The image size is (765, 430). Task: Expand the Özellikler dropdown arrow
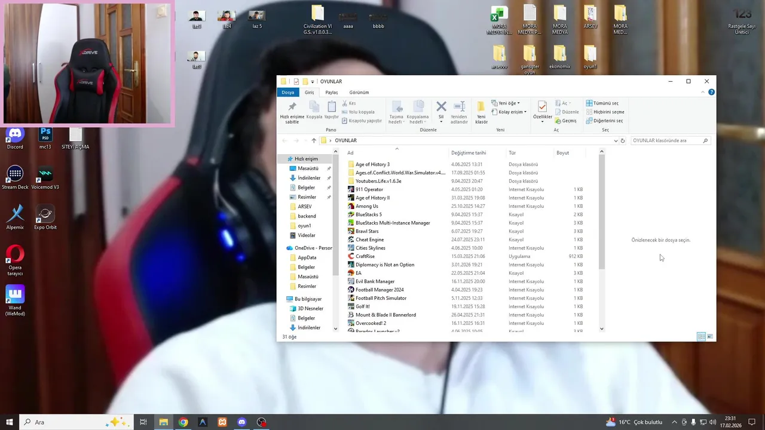point(542,122)
